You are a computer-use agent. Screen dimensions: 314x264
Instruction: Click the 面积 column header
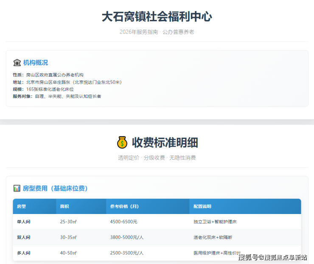(64, 206)
